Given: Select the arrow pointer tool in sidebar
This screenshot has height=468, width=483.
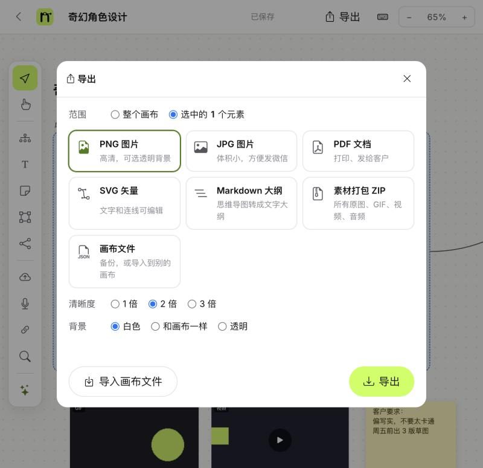Looking at the screenshot, I should pos(25,78).
